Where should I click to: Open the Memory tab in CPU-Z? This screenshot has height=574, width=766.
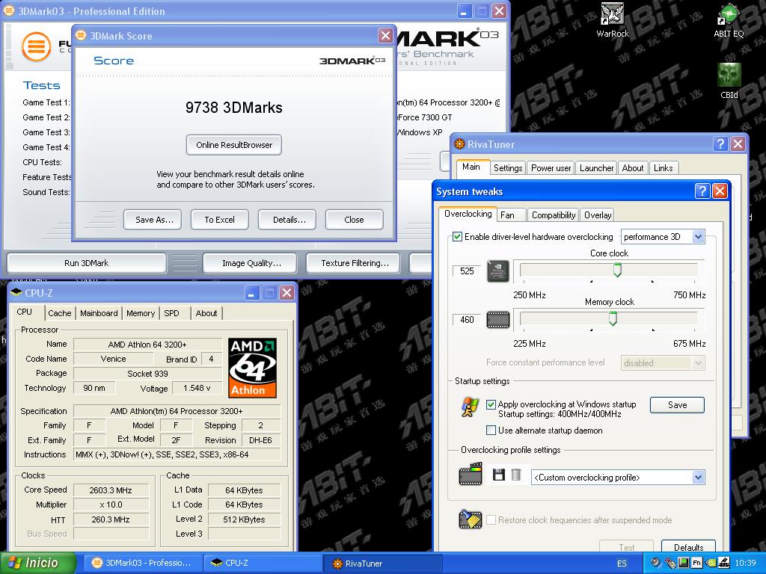pyautogui.click(x=141, y=313)
